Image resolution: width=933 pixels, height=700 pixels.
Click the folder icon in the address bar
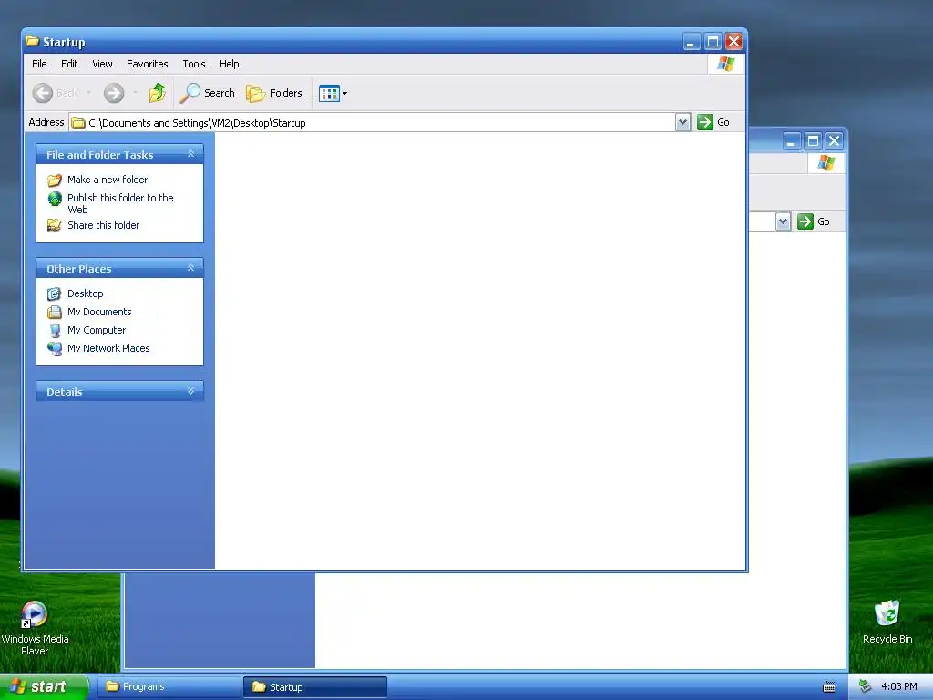coord(78,123)
